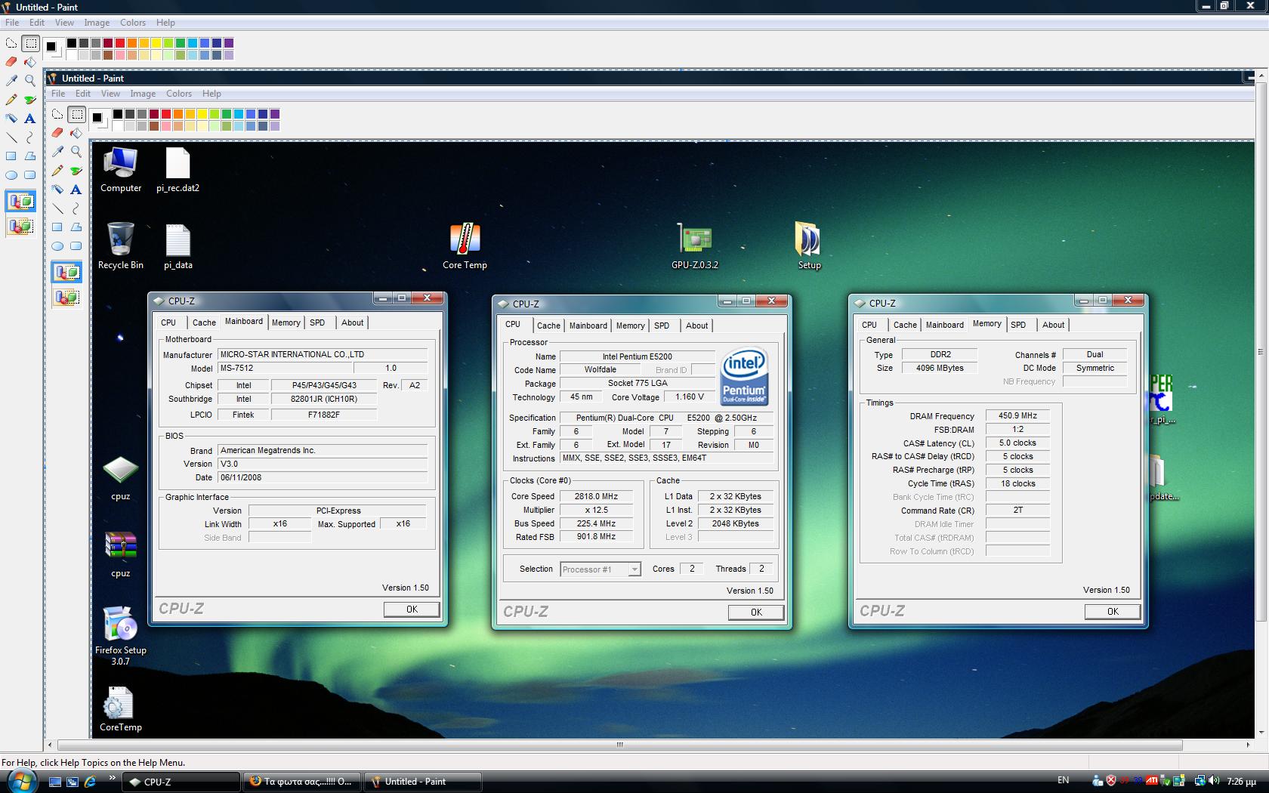Click opaque selection option in the pasted inner Paint

click(x=67, y=272)
